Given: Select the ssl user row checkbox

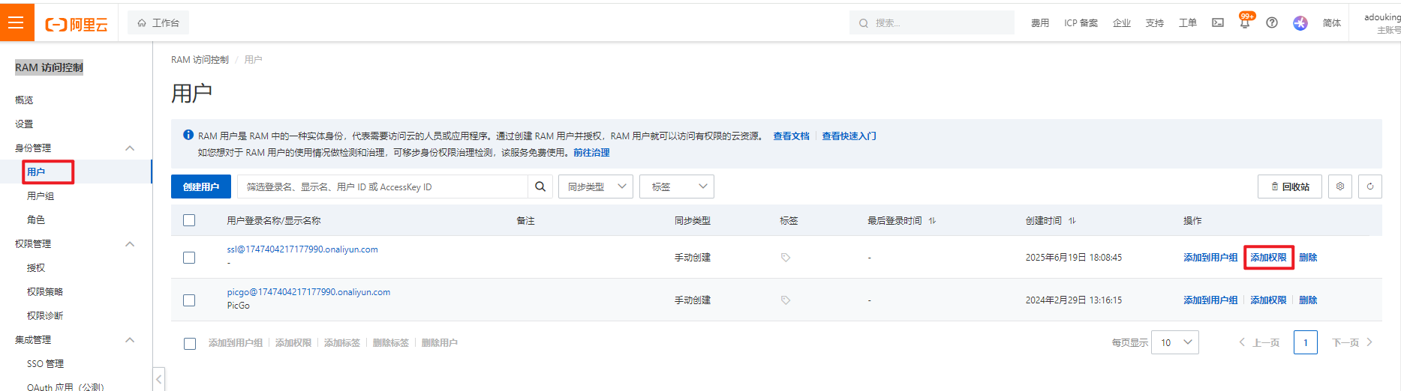Looking at the screenshot, I should click(189, 258).
